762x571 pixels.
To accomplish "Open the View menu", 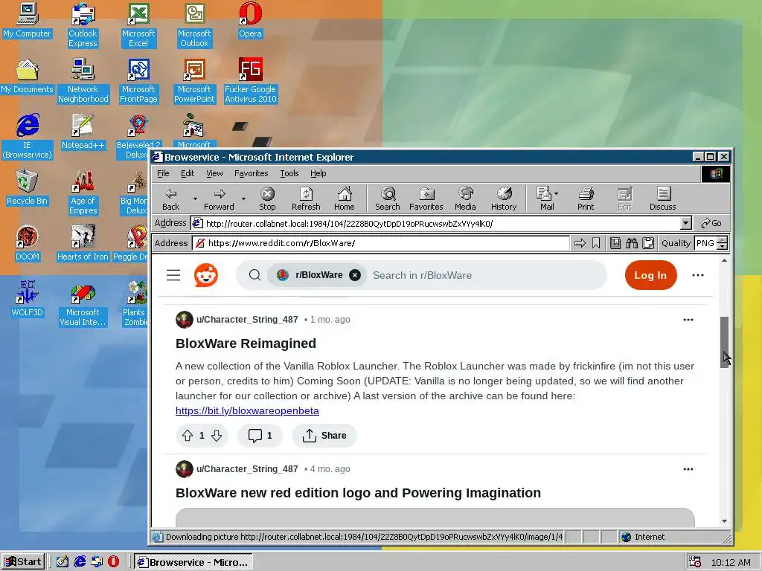I will (214, 173).
